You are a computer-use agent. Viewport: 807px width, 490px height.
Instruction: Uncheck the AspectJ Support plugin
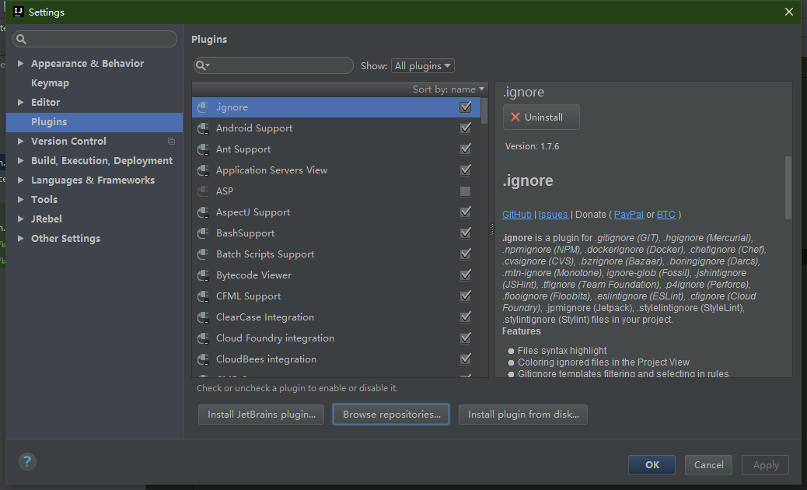(x=465, y=212)
